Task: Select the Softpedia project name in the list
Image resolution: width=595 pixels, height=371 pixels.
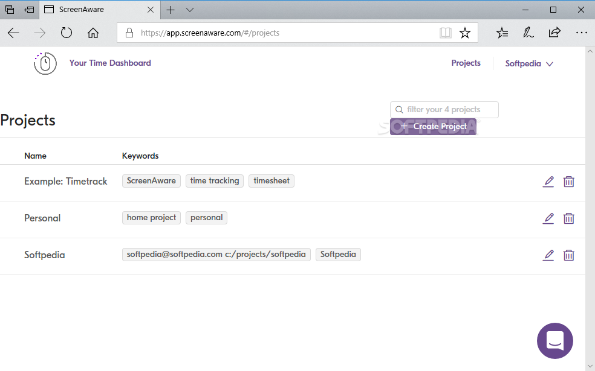Action: point(44,255)
